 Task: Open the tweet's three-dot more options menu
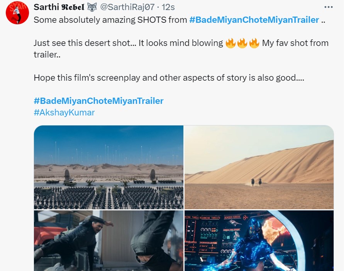click(328, 7)
